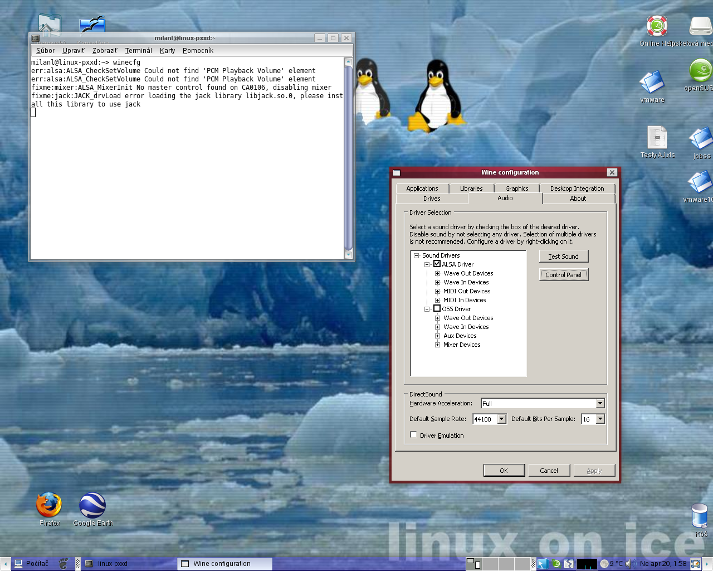713x571 pixels.
Task: Open the Testy AJ.xls file icon
Action: pyautogui.click(x=657, y=137)
